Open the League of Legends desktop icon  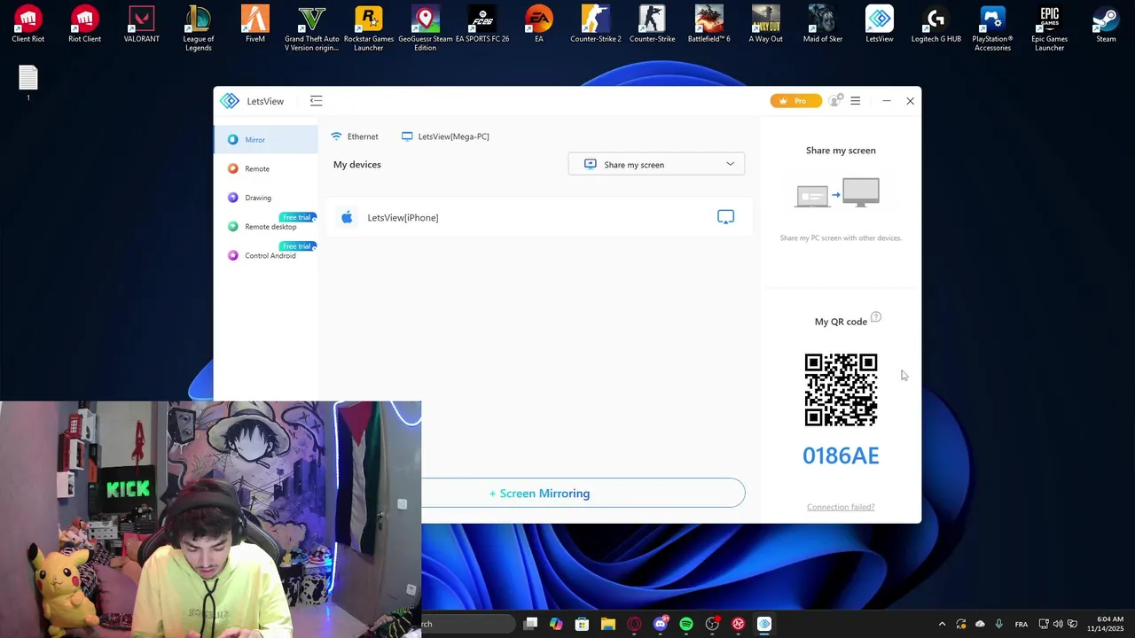click(x=199, y=28)
